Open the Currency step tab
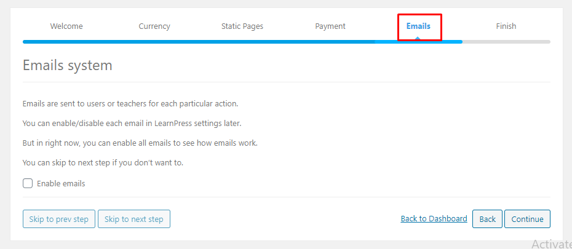Viewport: 572px width, 249px height. [x=154, y=26]
